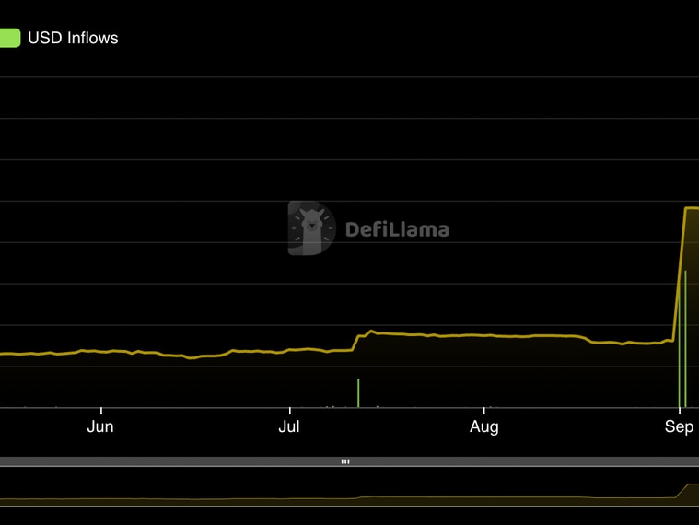Click the flat yellow line above the Aug label

pos(484,335)
